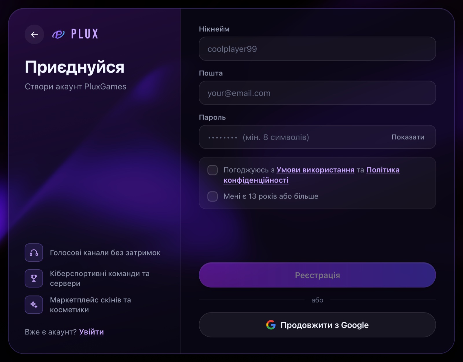Click the headphones voice channels icon

(34, 253)
